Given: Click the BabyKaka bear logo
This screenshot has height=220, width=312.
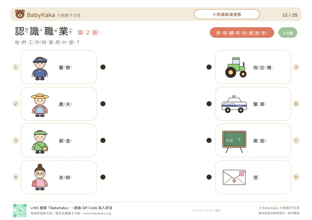Looking at the screenshot, I should tap(20, 14).
